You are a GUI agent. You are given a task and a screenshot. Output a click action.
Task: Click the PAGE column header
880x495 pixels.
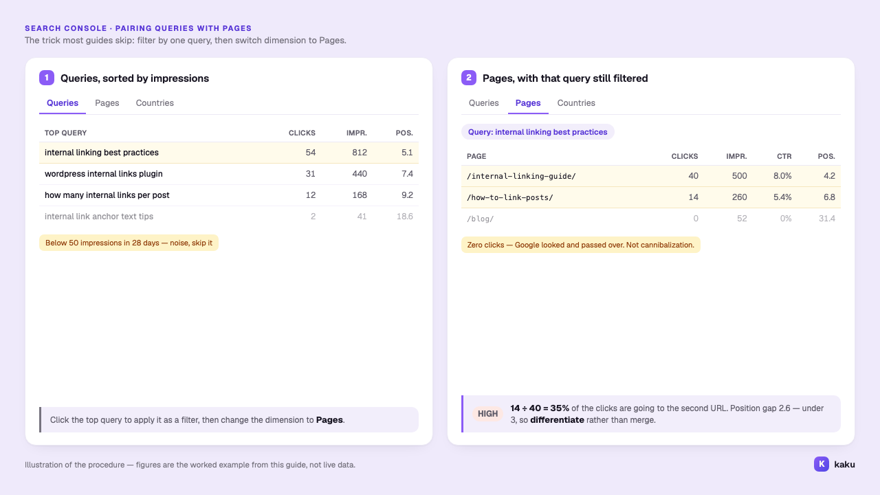(x=476, y=156)
